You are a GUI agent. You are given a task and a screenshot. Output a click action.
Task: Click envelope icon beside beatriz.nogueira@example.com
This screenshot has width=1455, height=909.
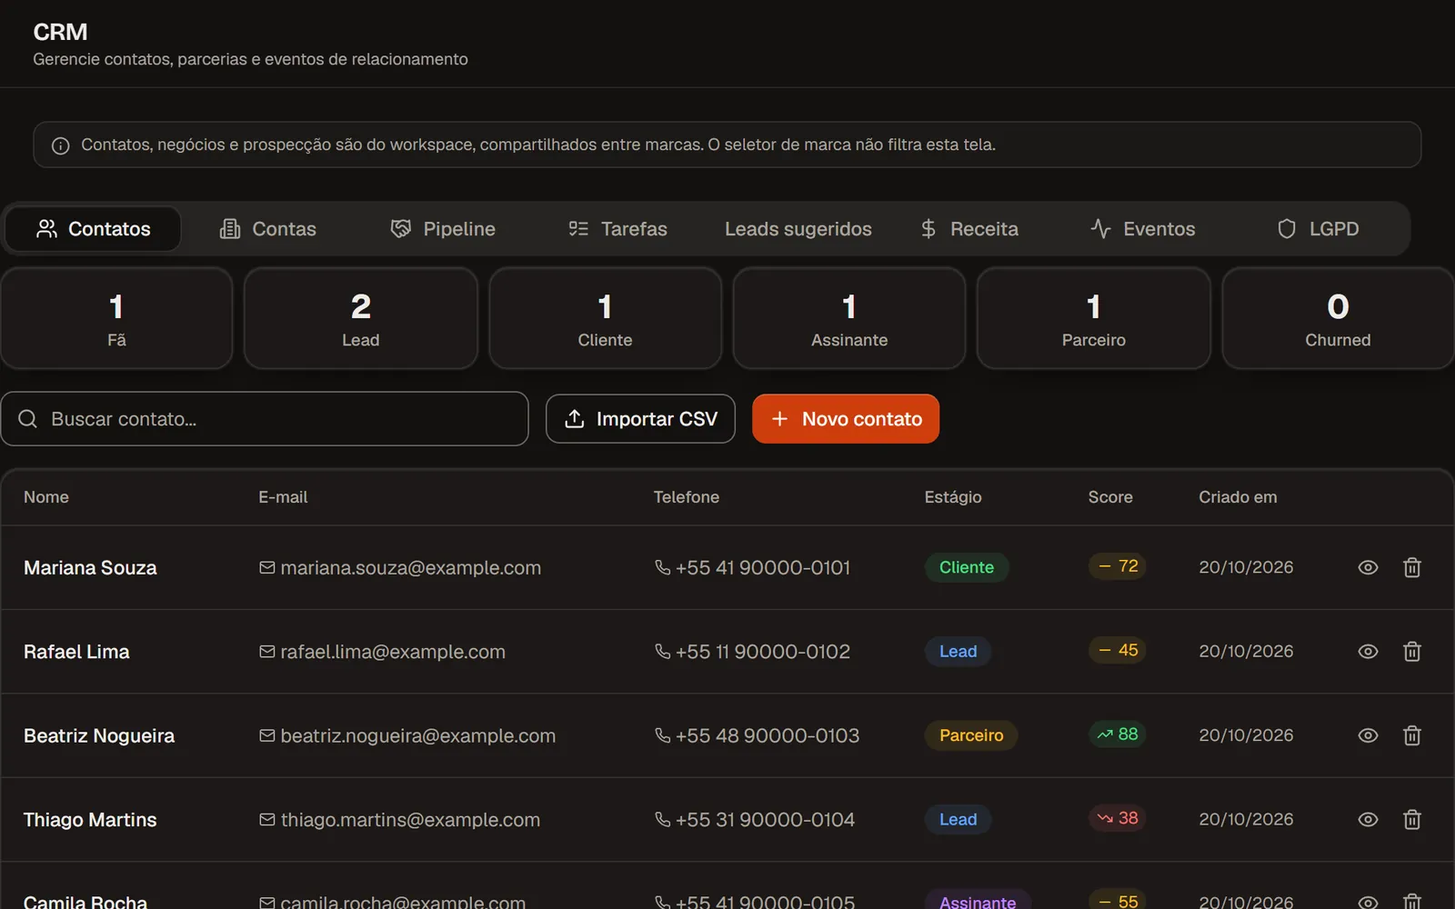tap(267, 735)
